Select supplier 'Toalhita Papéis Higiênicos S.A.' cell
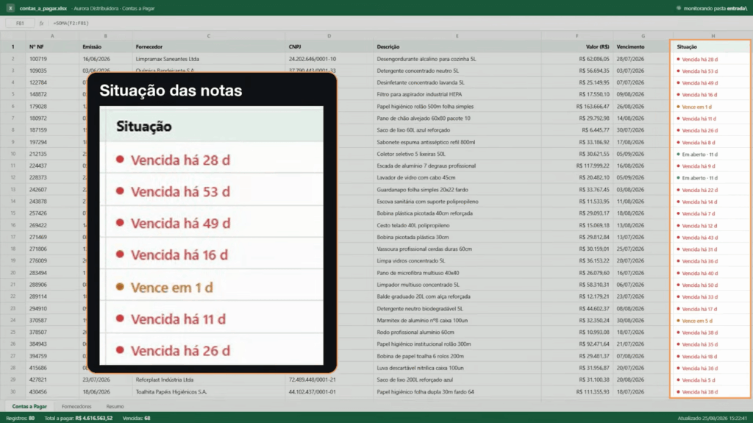Screen dimensions: 753x423 tap(208, 392)
